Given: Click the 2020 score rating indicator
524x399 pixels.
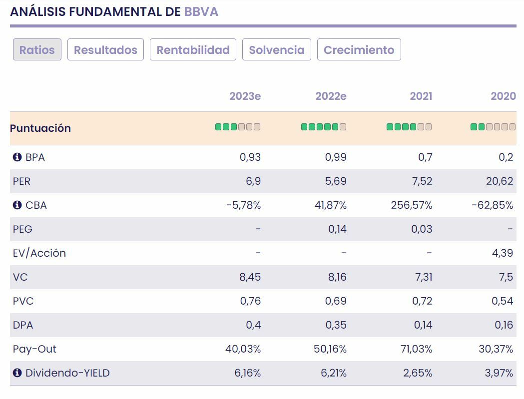Looking at the screenshot, I should tap(493, 127).
